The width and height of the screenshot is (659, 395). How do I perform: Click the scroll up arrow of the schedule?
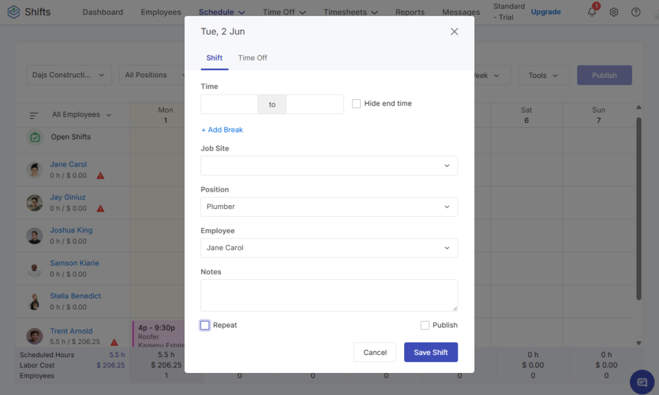(639, 107)
